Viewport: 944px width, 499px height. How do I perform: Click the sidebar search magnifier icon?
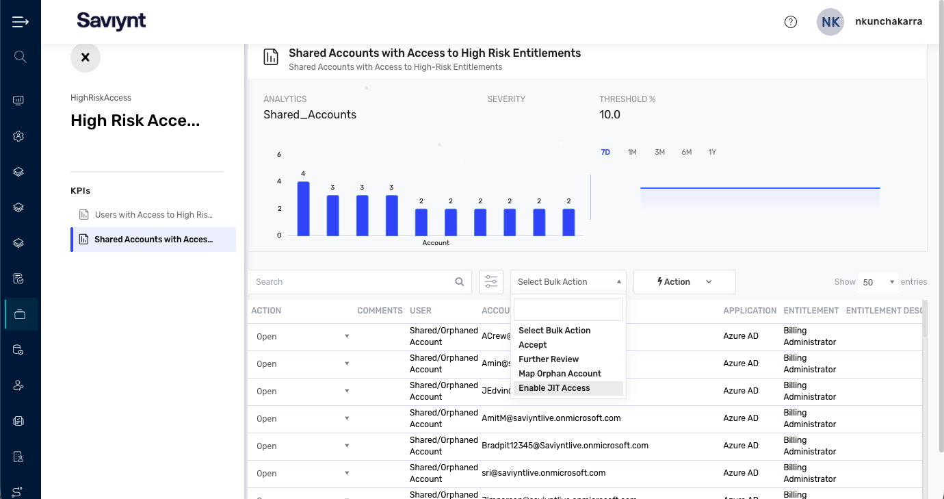(x=20, y=57)
